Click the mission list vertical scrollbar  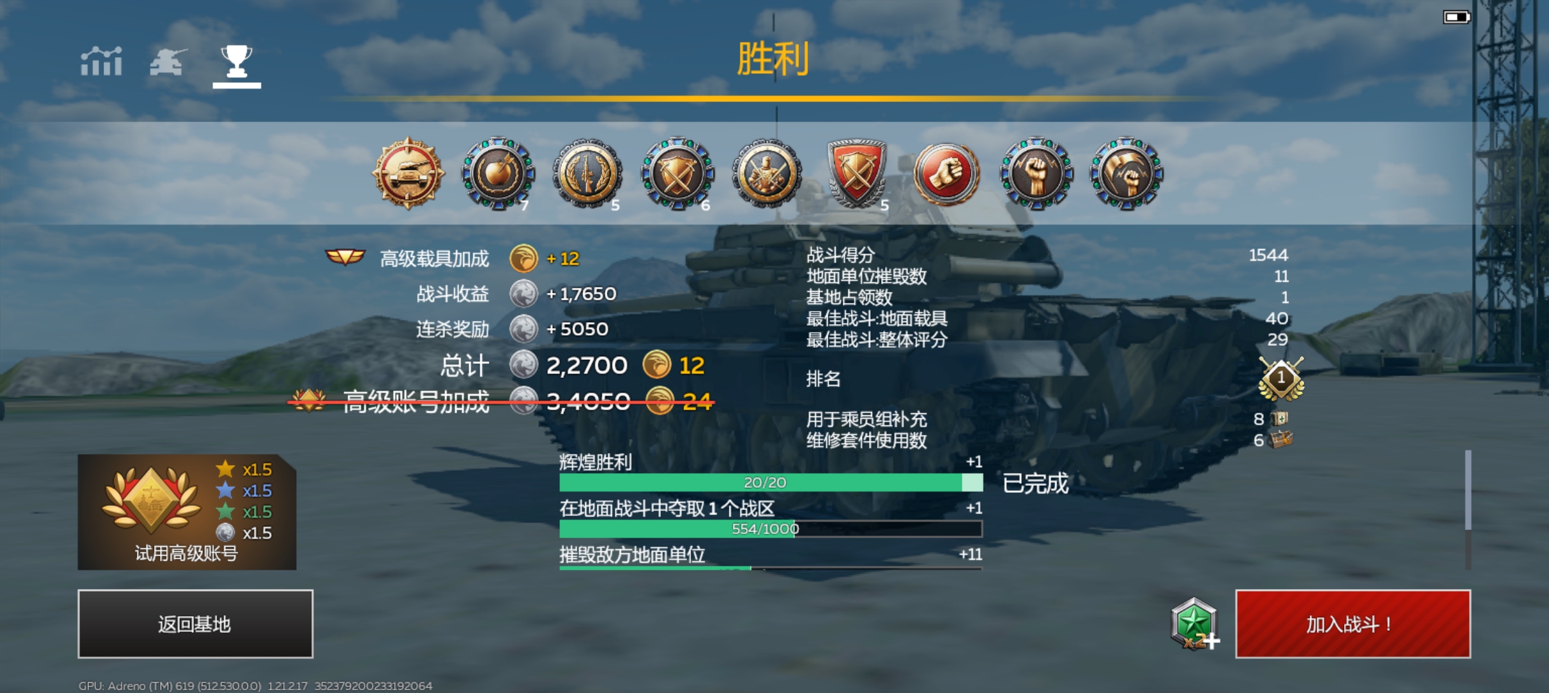(1468, 509)
